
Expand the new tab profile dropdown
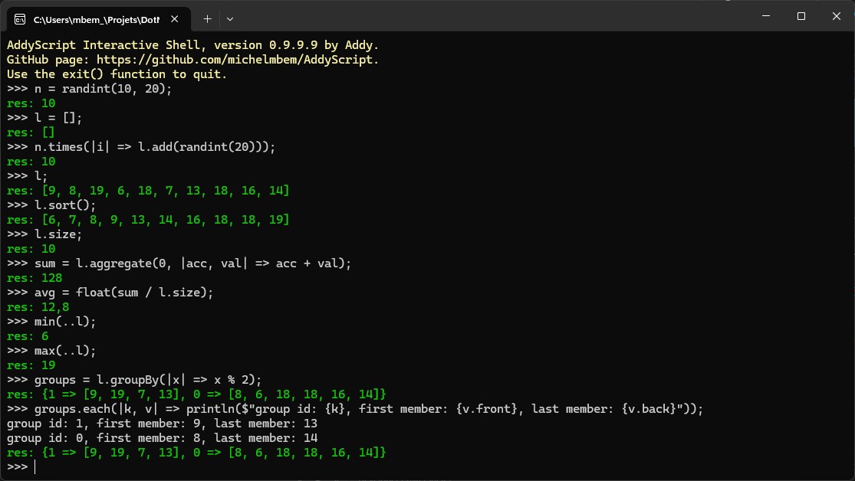[x=230, y=18]
